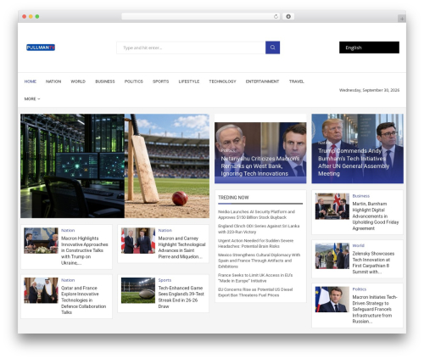Image resolution: width=424 pixels, height=359 pixels.
Task: Open the LIFESTYLE menu item
Action: point(189,81)
